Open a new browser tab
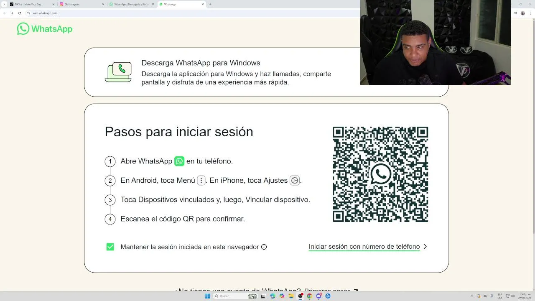The width and height of the screenshot is (535, 301). (210, 4)
